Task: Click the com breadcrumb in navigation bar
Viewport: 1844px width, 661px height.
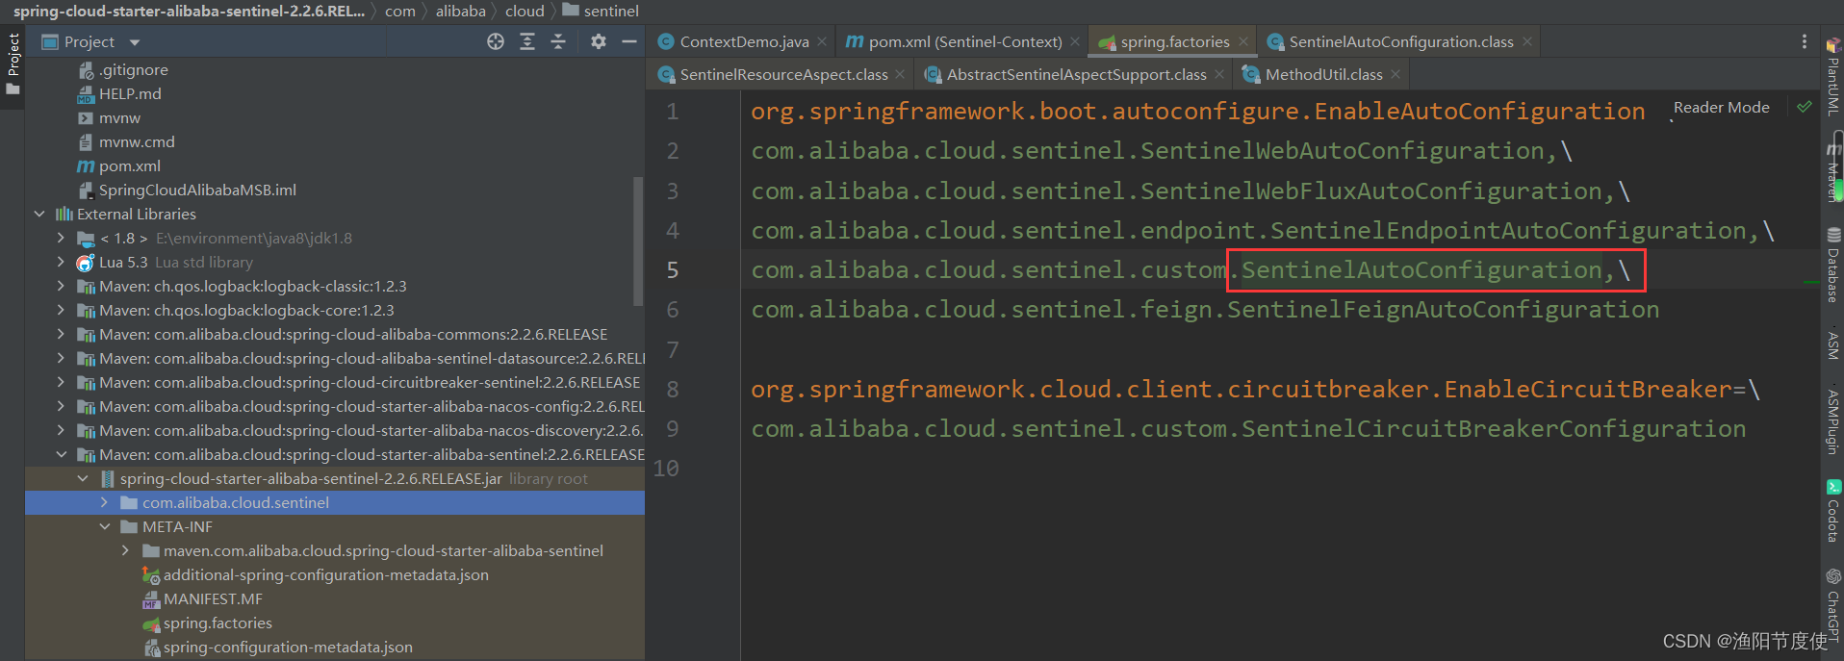Action: (400, 12)
